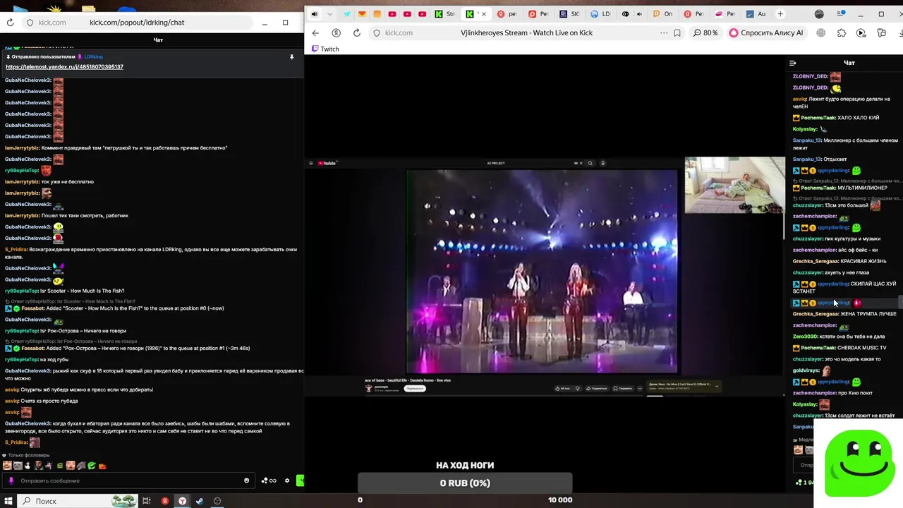
Task: Open Task View on the taskbar
Action: [x=147, y=501]
